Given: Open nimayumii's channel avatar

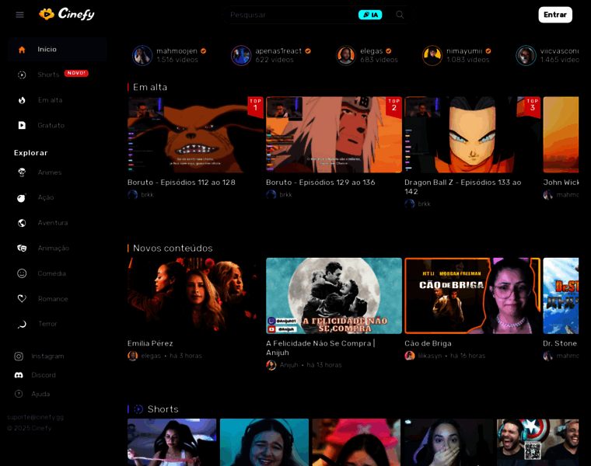Looking at the screenshot, I should point(432,55).
